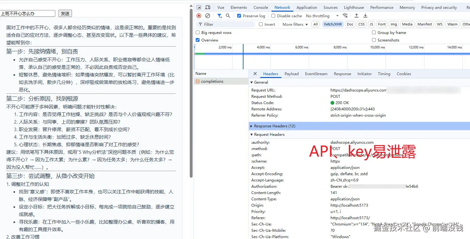470x239 pixels.
Task: Enable Screenshots checkbox
Action: tap(374, 40)
